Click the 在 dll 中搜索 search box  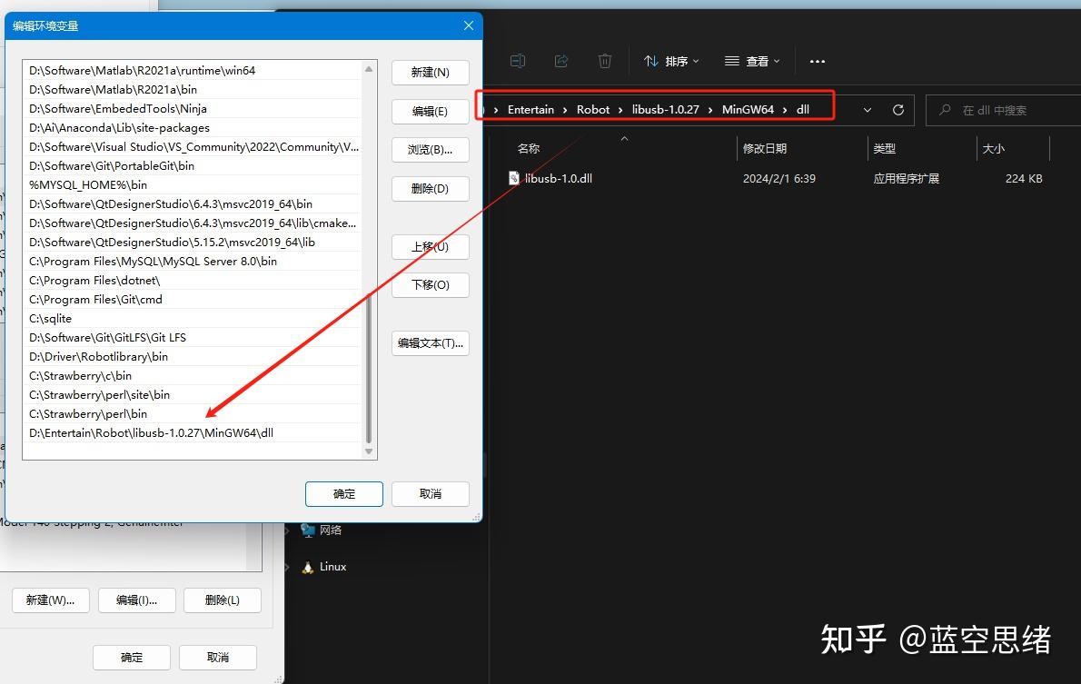click(1004, 110)
